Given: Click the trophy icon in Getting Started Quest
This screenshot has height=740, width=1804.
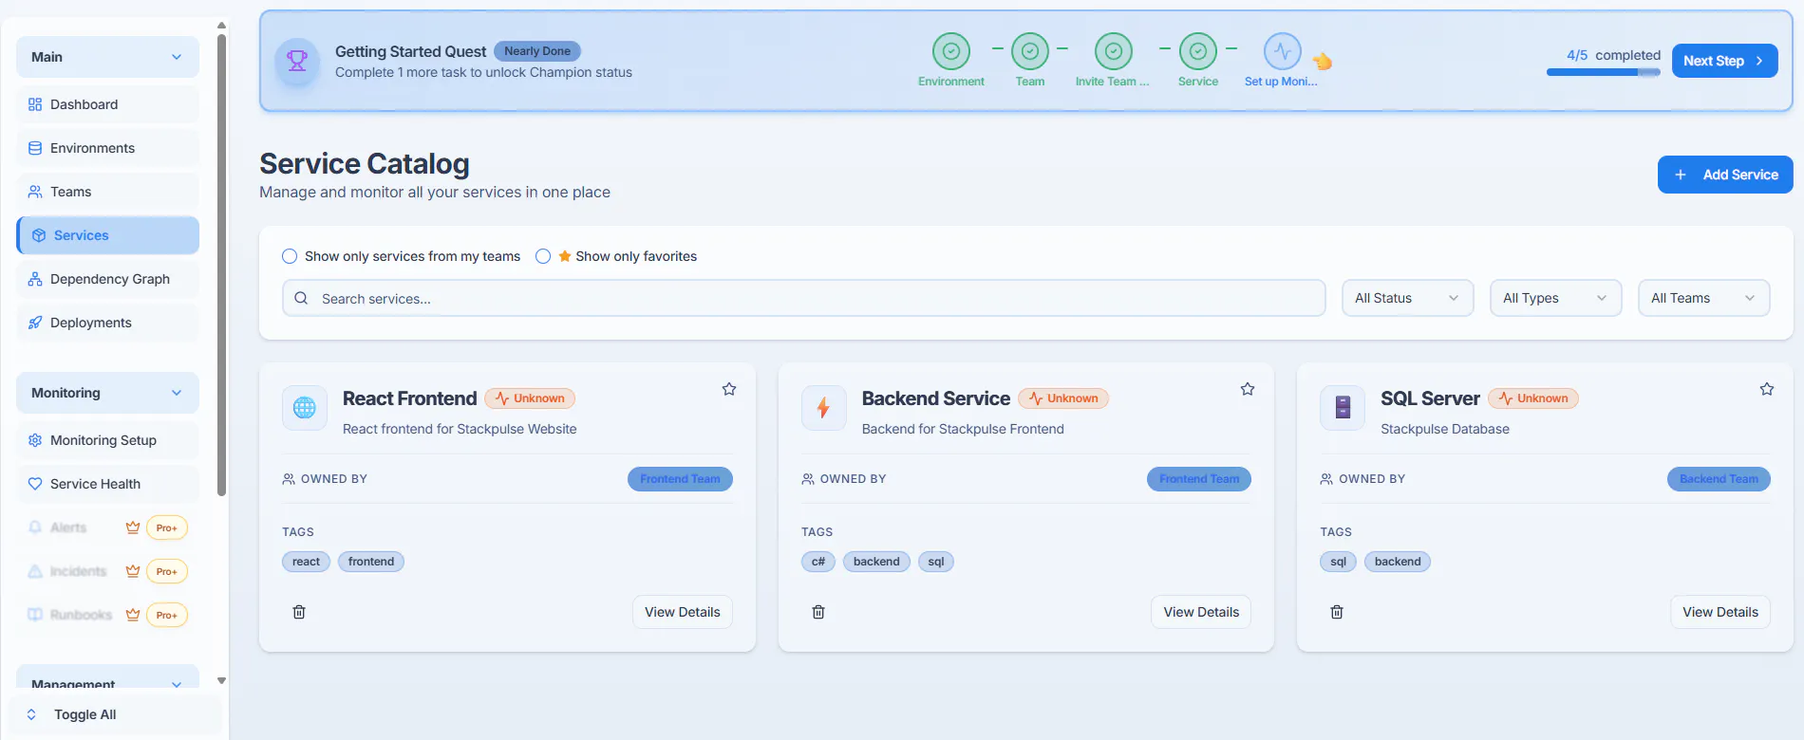Looking at the screenshot, I should point(297,61).
